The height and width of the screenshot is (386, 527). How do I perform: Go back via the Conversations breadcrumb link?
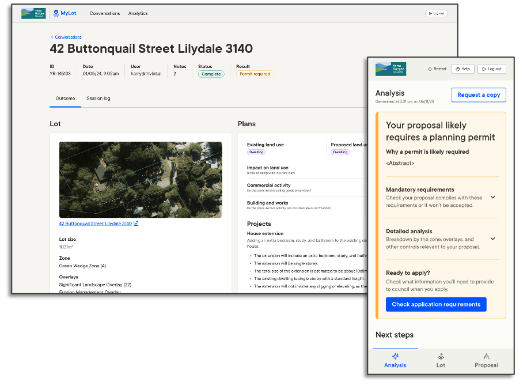[67, 37]
